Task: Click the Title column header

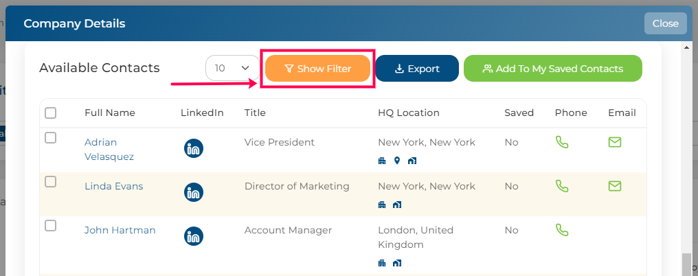Action: click(255, 113)
